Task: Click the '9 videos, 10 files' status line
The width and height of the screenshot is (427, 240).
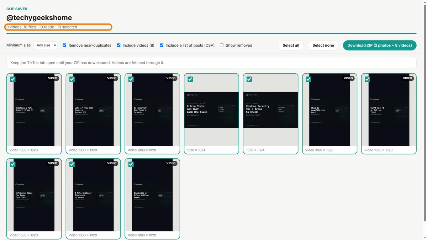Action: (x=42, y=27)
